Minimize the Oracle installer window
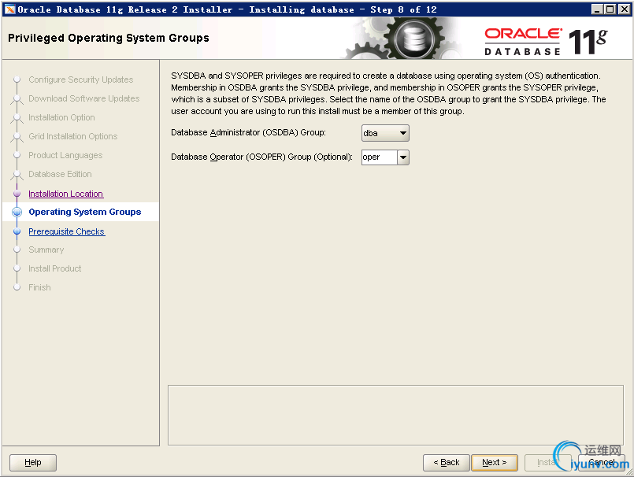 pos(596,9)
